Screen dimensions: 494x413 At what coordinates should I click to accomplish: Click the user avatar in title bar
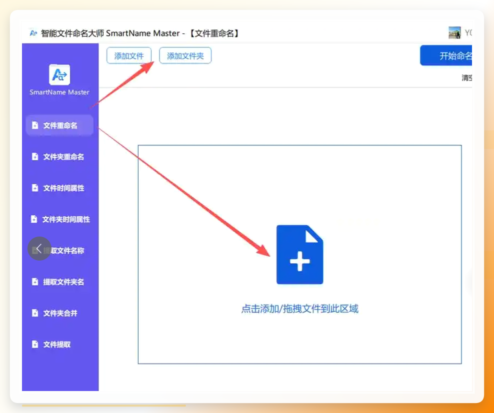454,33
